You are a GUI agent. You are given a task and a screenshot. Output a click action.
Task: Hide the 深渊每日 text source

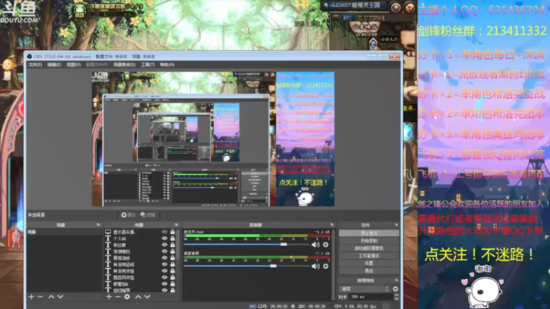tap(164, 251)
